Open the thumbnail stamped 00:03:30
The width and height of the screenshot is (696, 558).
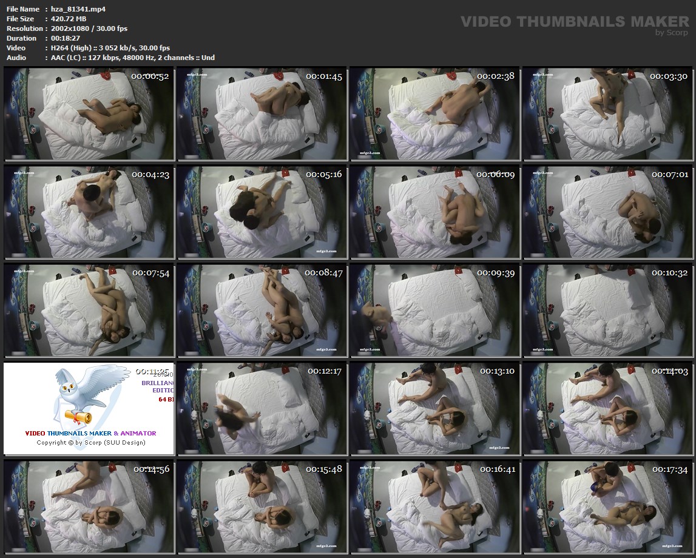pyautogui.click(x=609, y=114)
